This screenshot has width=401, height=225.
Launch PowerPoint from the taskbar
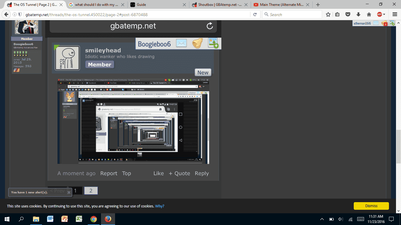65,219
